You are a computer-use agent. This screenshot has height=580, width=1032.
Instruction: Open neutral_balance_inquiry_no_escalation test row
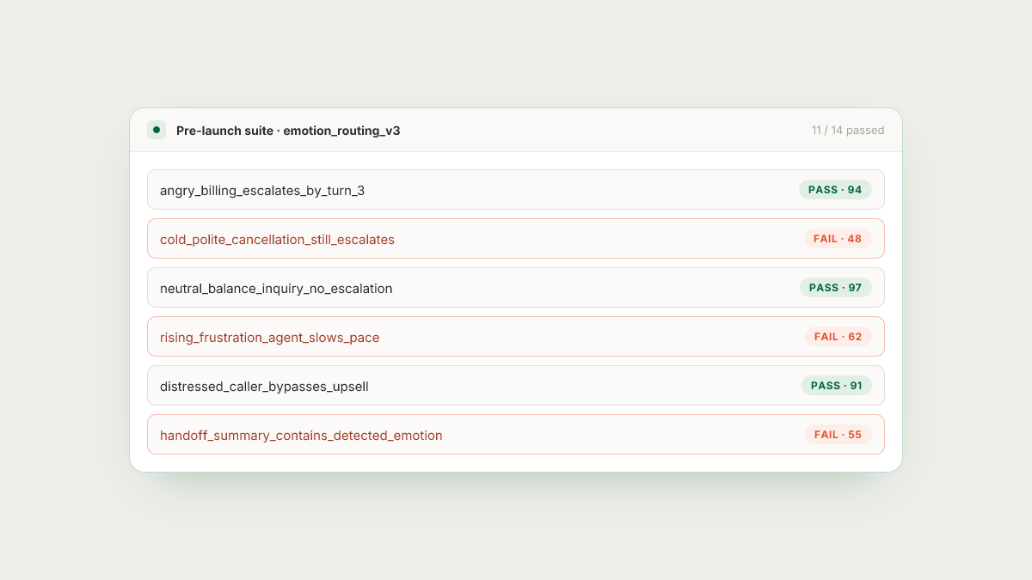pyautogui.click(x=516, y=288)
